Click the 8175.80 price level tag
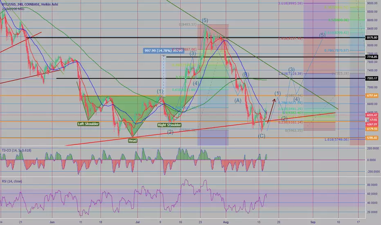 click(372, 38)
